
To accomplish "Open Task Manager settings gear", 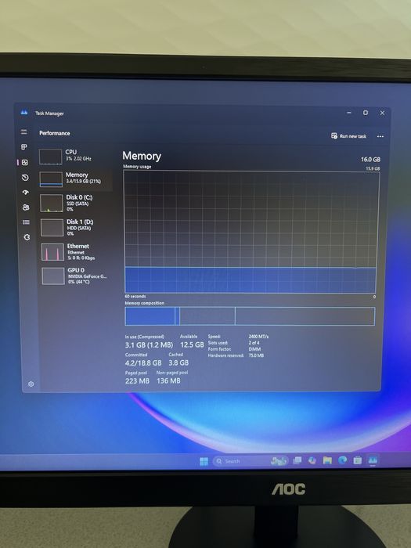I will click(x=31, y=384).
